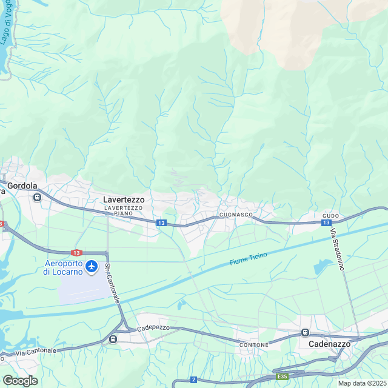This screenshot has width=388, height=388.
Task: Select the Gordola train station icon
Action: (x=37, y=198)
